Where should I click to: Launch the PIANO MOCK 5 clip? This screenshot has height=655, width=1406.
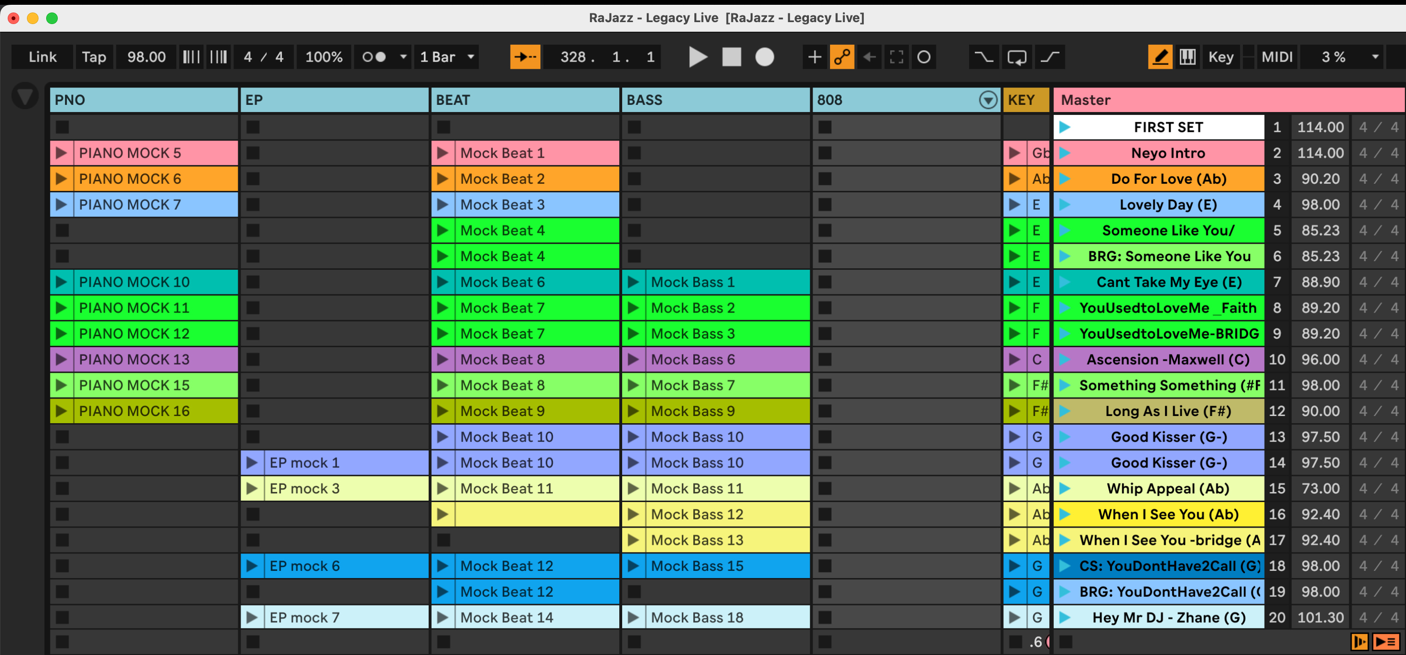click(x=62, y=153)
